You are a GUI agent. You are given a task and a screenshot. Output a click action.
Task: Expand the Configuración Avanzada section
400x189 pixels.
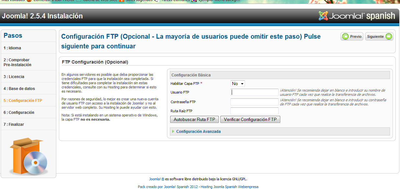pyautogui.click(x=198, y=132)
